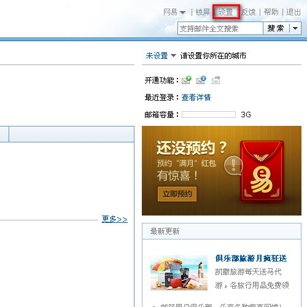307x307 pixels.
Task: Click the IMAP mail feature icon
Action: pyautogui.click(x=201, y=80)
